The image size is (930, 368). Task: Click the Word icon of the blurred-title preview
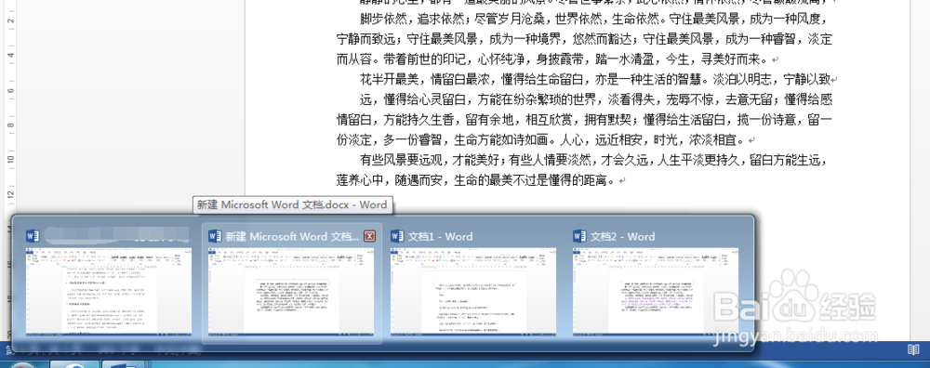point(33,236)
